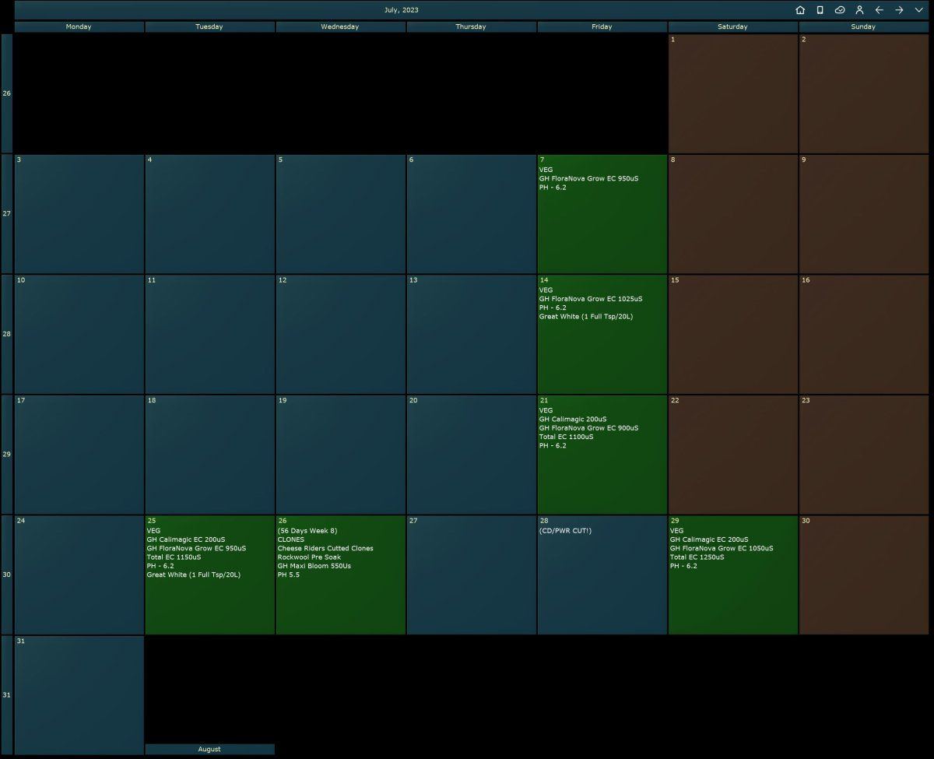Open the user account icon
Image resolution: width=934 pixels, height=759 pixels.
859,10
